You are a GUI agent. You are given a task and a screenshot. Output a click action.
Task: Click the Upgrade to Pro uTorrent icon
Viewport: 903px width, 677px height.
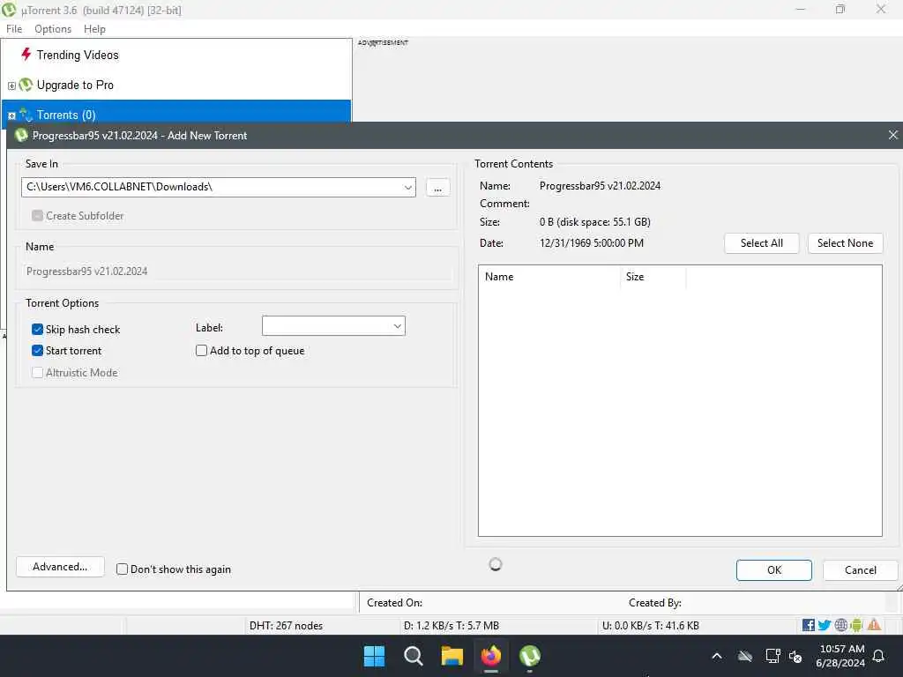[x=26, y=85]
